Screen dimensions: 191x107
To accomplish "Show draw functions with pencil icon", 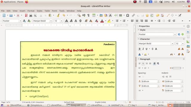I will coord(180,15).
